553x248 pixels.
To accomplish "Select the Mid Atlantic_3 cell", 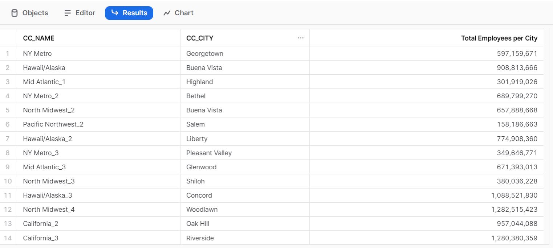I will 98,167.
